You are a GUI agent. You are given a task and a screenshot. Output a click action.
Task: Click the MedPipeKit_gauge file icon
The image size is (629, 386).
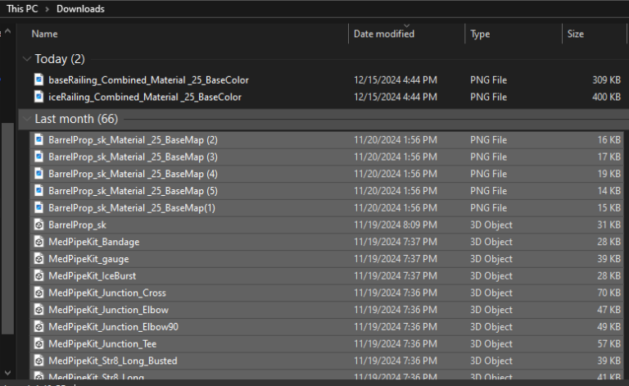[38, 259]
